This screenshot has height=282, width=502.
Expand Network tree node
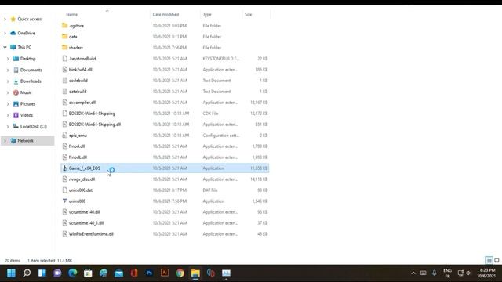(x=5, y=141)
